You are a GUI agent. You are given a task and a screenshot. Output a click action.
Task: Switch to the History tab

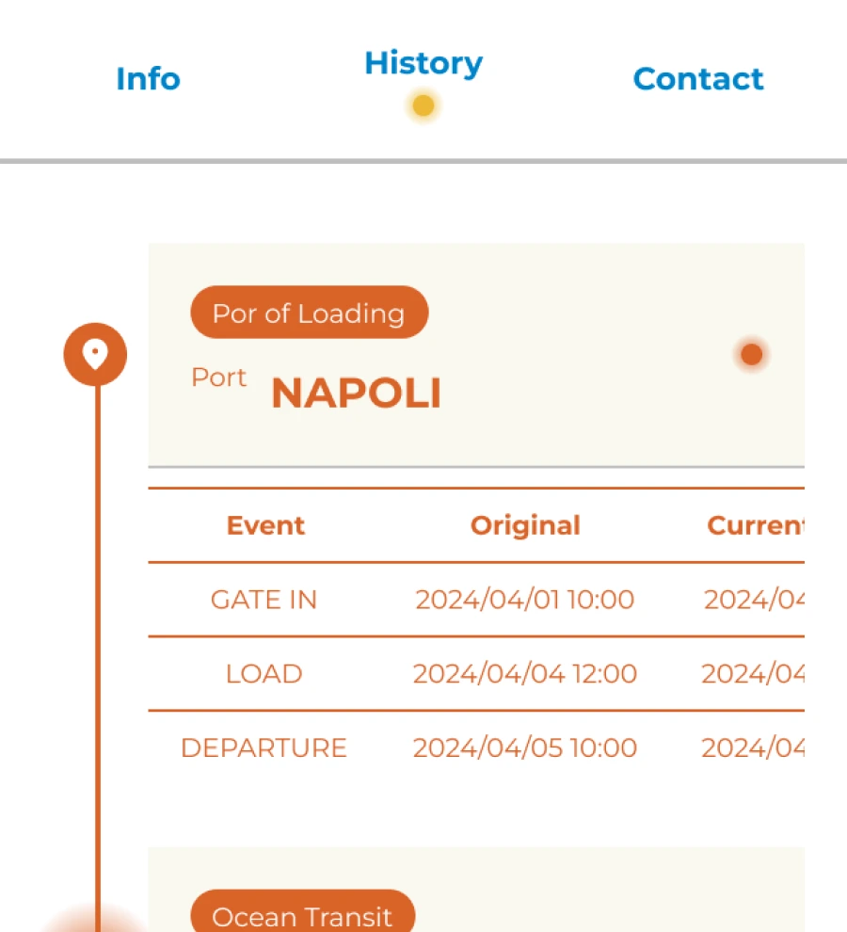[x=423, y=64]
